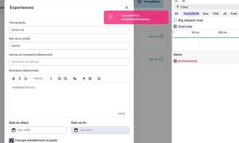Uncheck J'occupe actuellement ce poste
This screenshot has width=239, height=143.
pyautogui.click(x=11, y=140)
